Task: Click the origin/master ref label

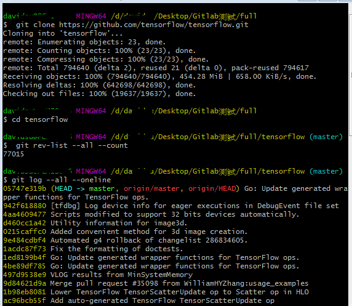Action: pos(151,189)
